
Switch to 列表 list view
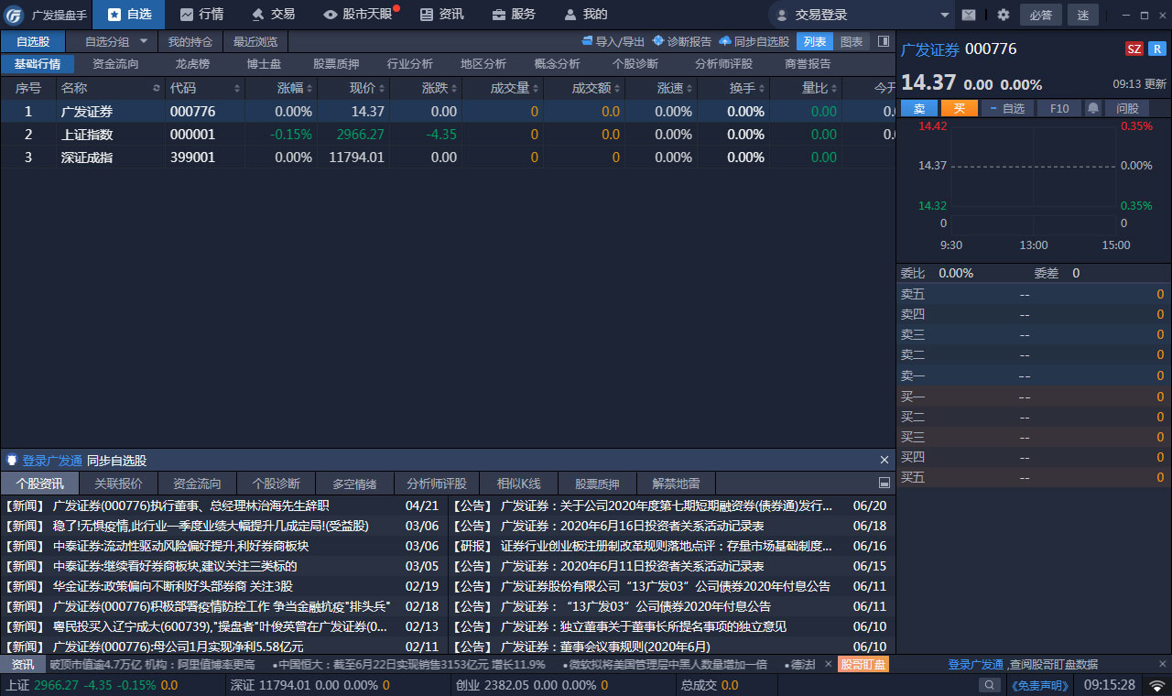pos(815,41)
